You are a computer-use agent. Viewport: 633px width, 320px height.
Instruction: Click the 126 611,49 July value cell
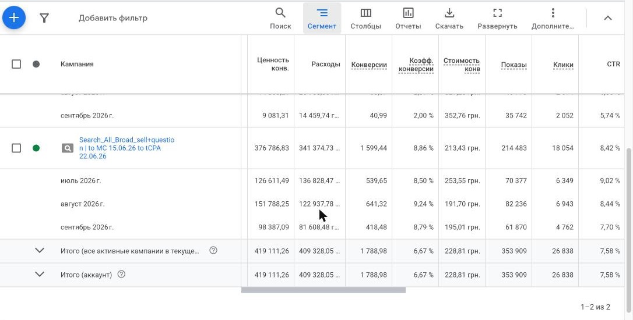point(272,180)
